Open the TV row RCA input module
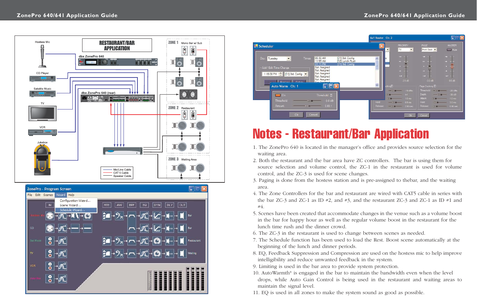 [50, 253]
